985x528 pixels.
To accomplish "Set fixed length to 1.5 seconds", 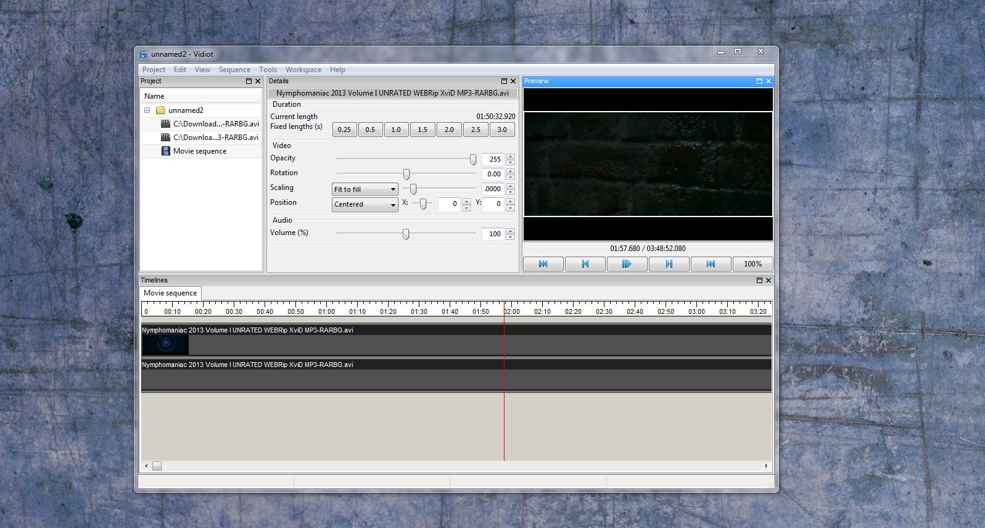I will (422, 130).
